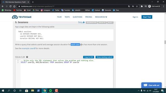Click the page vertical scrollbar thumb
This screenshot has width=166, height=93.
[x=165, y=42]
